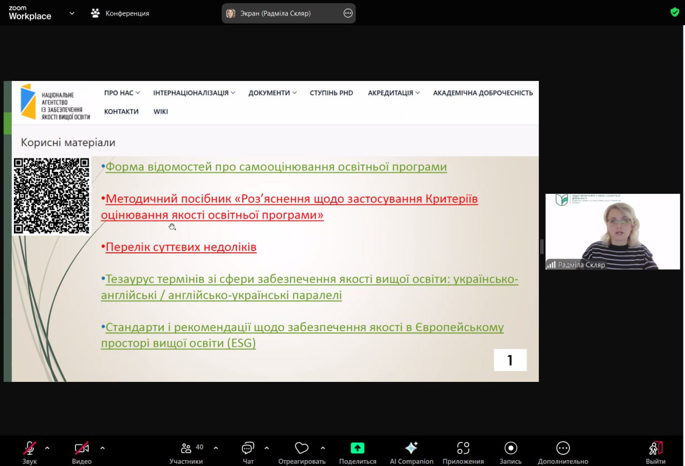Screen dimensions: 685x466
Task: Open the ДОКУМЕНТИ menu
Action: (x=272, y=93)
